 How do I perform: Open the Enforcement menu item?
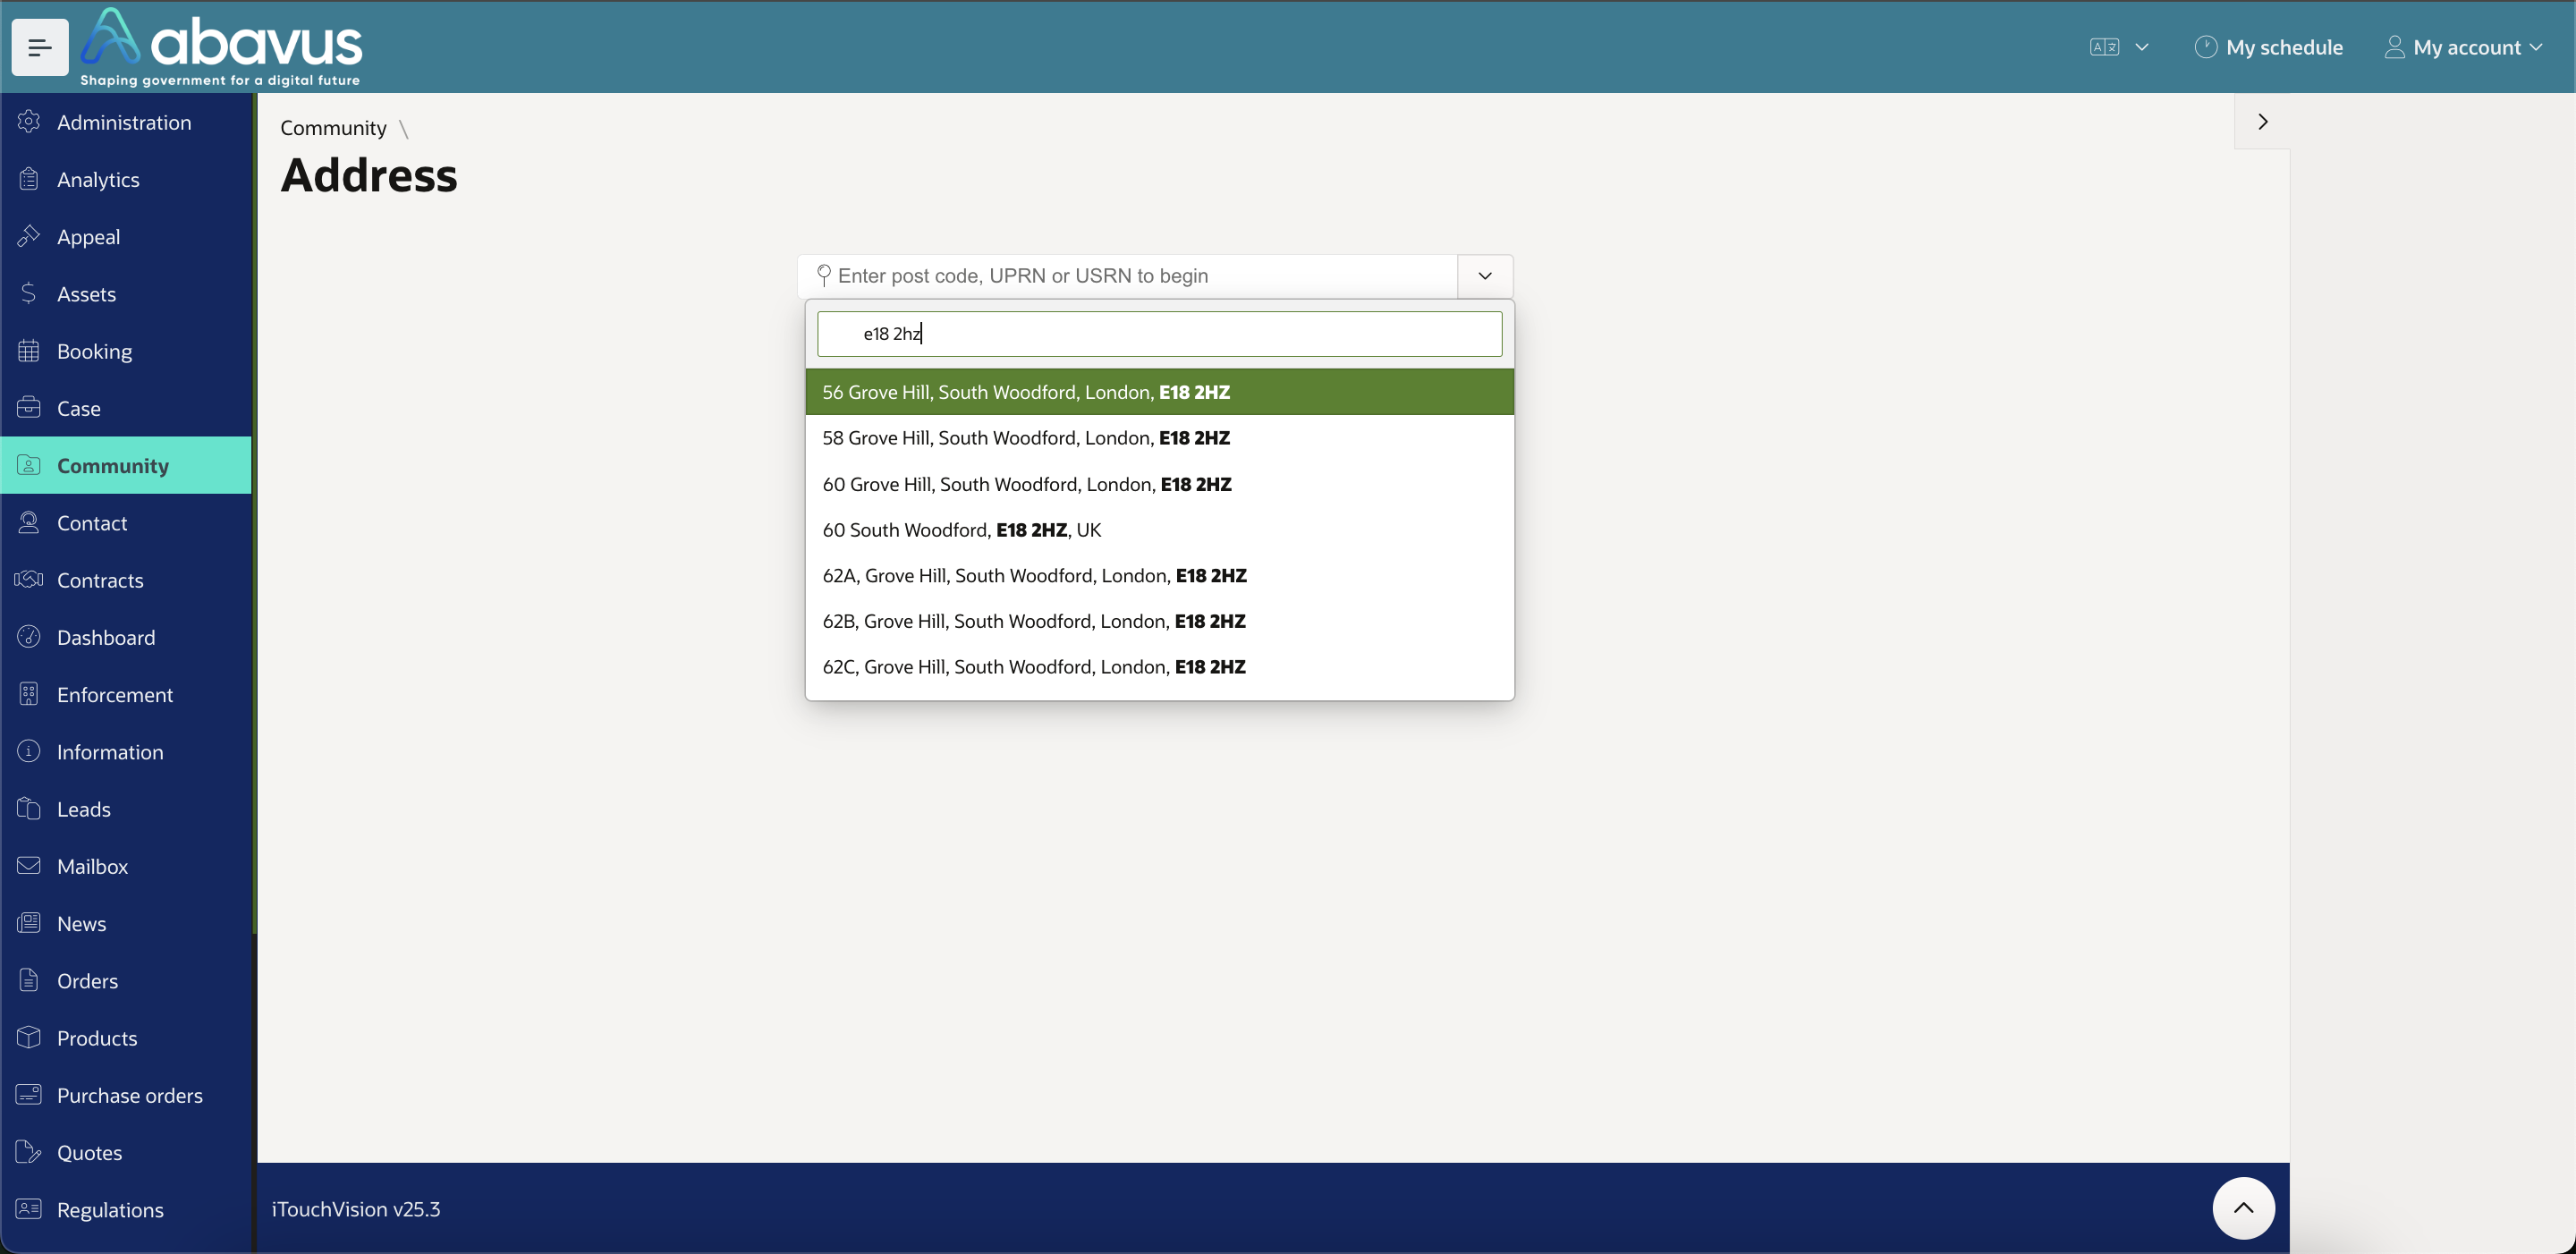coord(126,694)
